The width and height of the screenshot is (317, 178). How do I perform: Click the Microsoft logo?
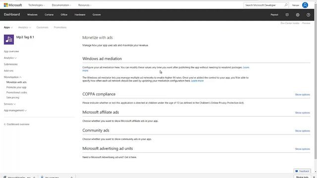click(13, 5)
